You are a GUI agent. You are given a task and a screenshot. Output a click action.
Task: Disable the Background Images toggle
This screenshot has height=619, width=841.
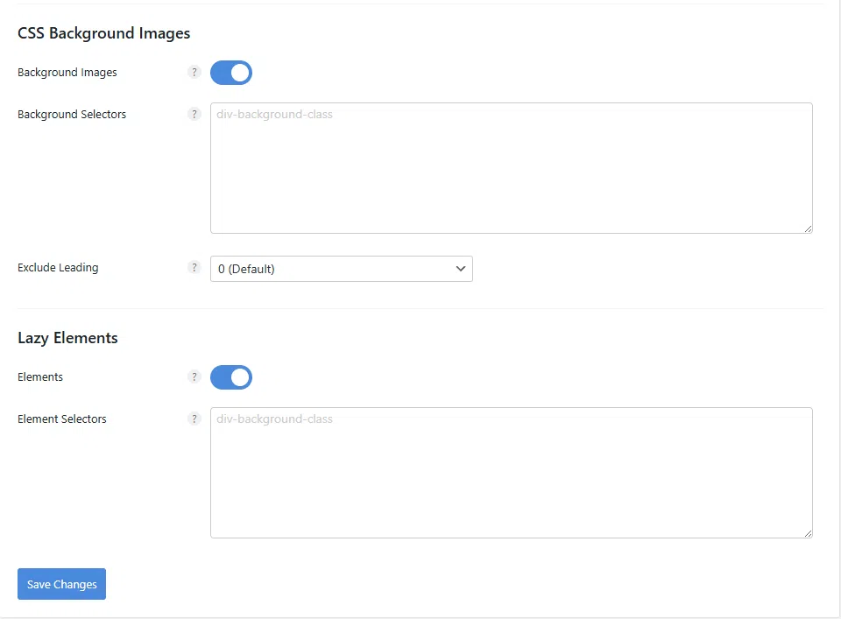(x=231, y=73)
